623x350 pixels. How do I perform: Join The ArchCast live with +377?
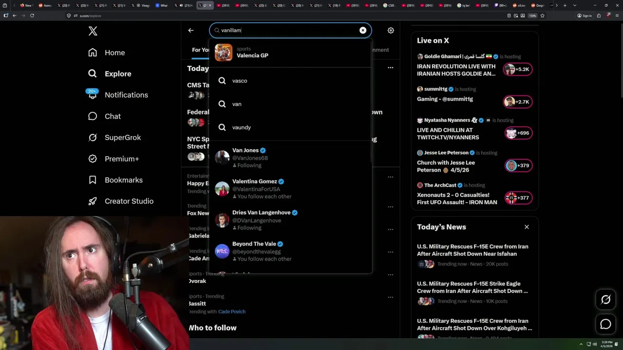tap(518, 198)
